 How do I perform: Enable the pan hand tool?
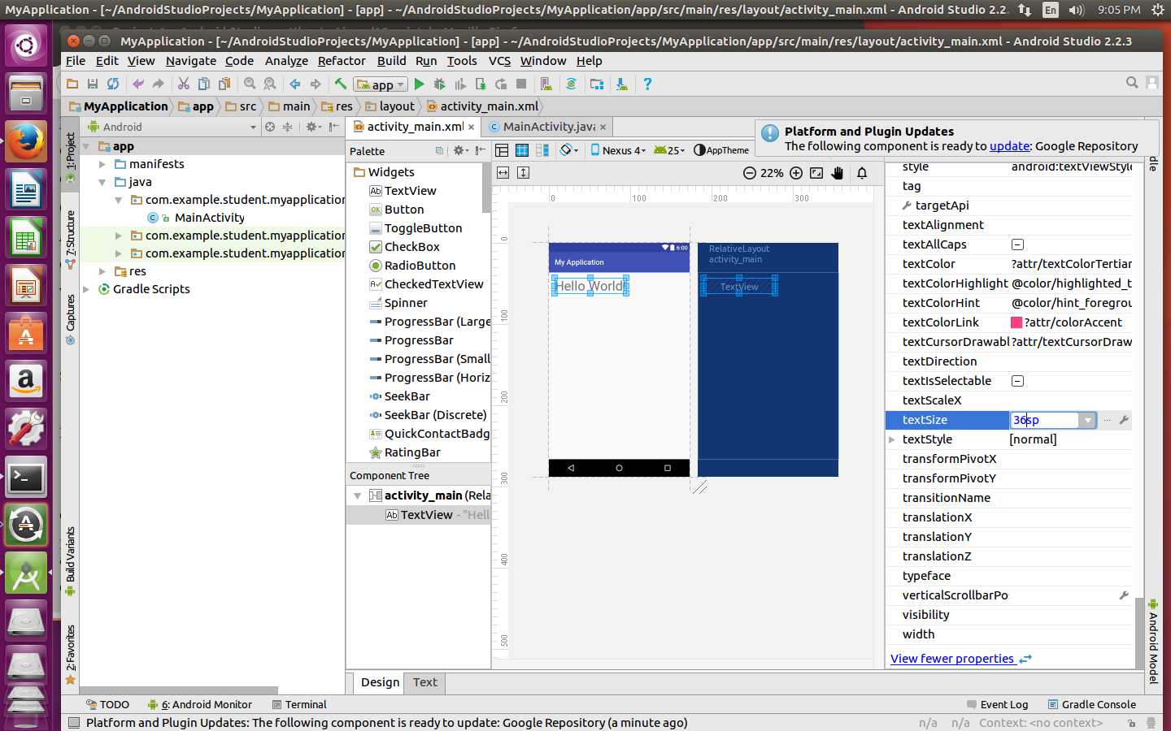(838, 173)
